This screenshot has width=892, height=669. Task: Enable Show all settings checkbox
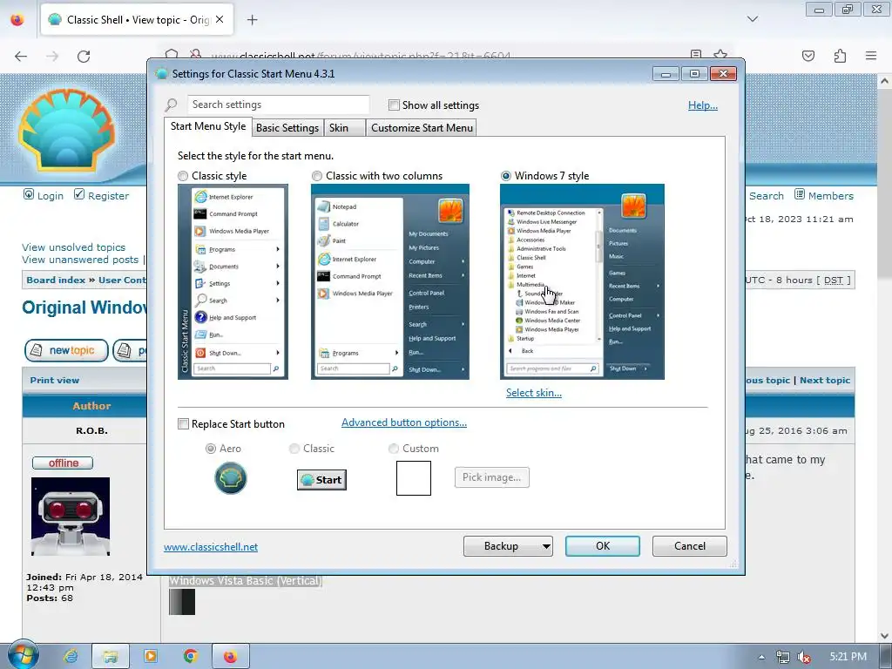coord(394,105)
